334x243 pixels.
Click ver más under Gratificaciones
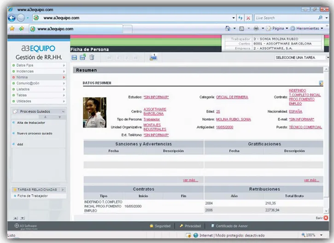click(311, 180)
